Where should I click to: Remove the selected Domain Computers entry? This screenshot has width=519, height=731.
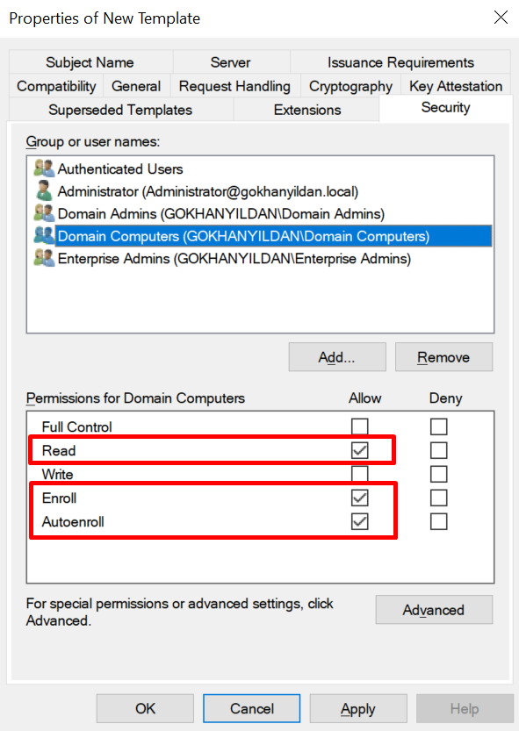click(x=443, y=357)
